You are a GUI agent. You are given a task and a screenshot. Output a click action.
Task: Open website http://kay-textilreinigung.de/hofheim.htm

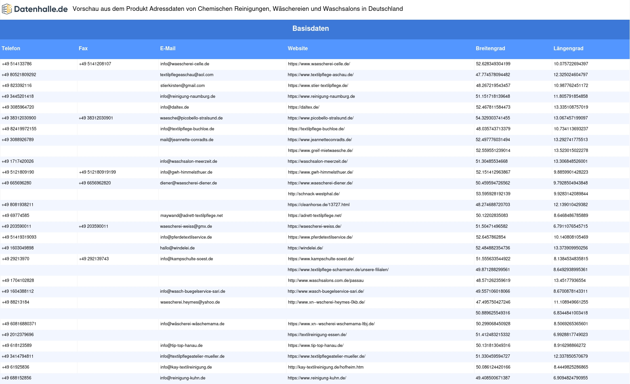click(x=326, y=367)
